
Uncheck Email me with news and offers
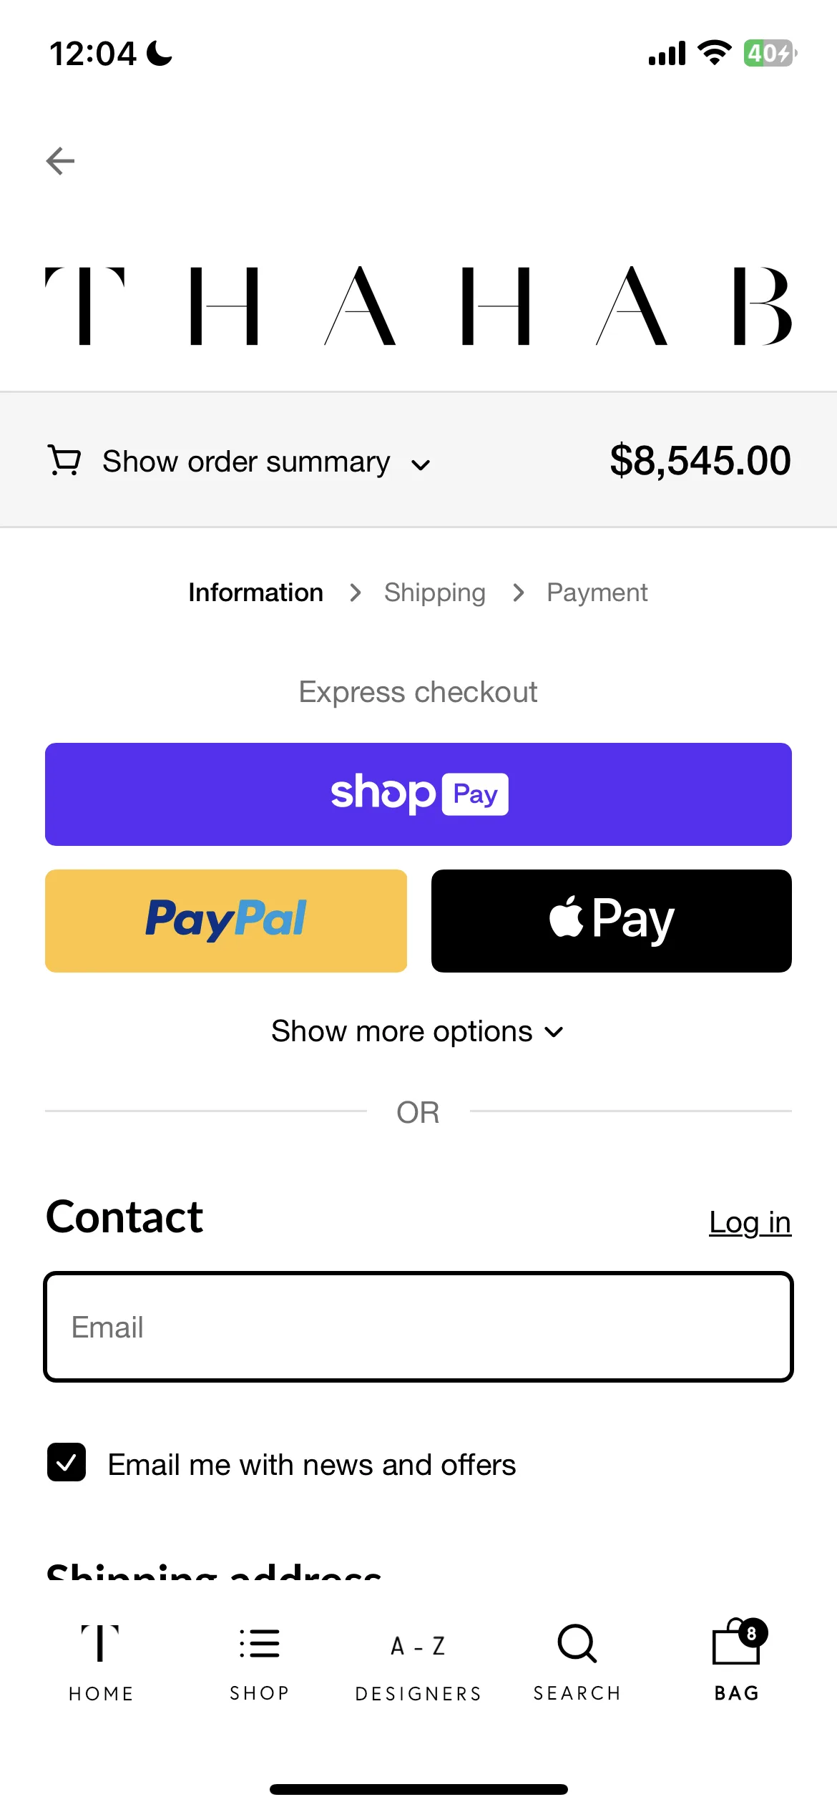click(67, 1462)
